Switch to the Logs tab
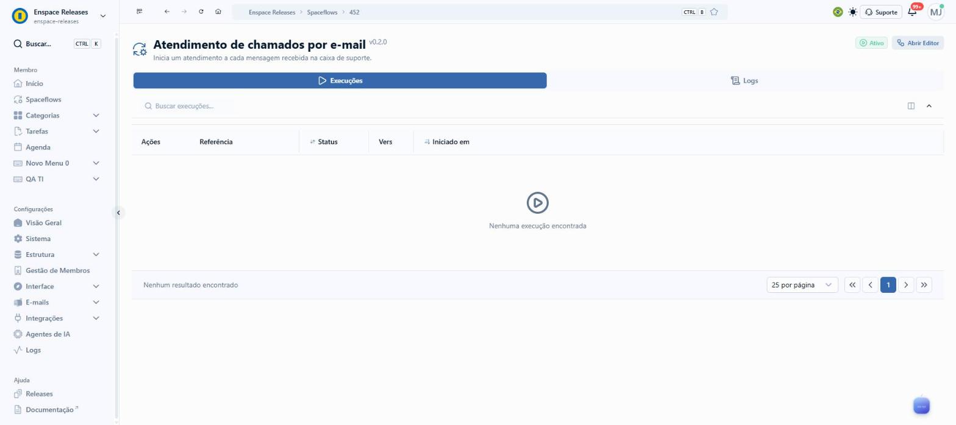956x425 pixels. coord(744,80)
